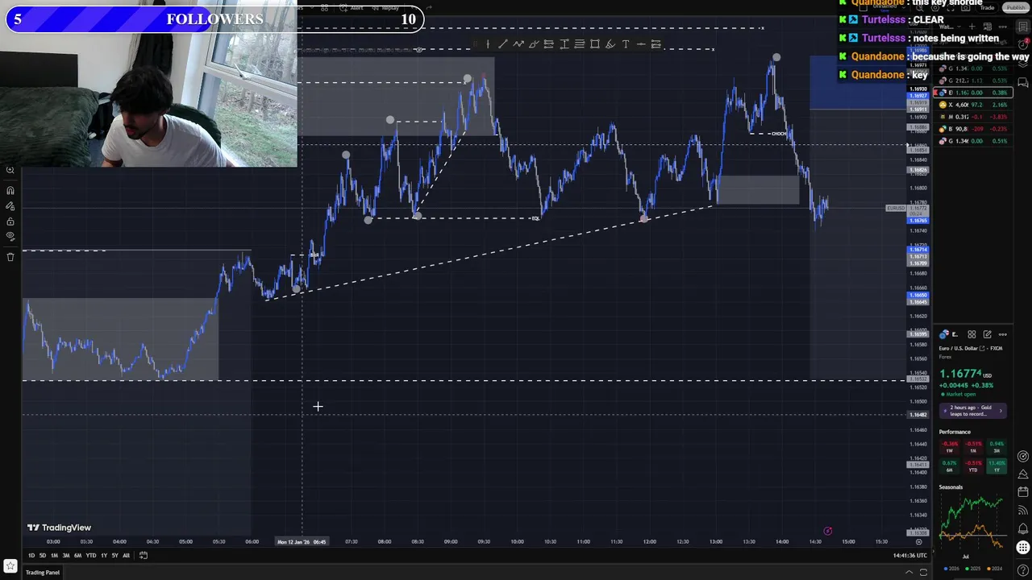Click the favorites star icon at bottom left
This screenshot has width=1032, height=580.
(10, 565)
